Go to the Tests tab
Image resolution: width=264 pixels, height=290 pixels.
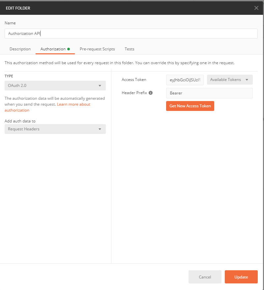(129, 49)
